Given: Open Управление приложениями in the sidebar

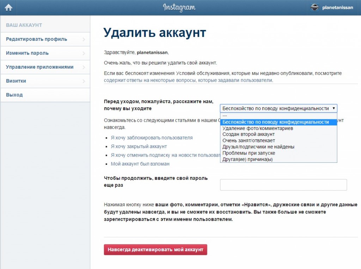Looking at the screenshot, I should [45, 67].
